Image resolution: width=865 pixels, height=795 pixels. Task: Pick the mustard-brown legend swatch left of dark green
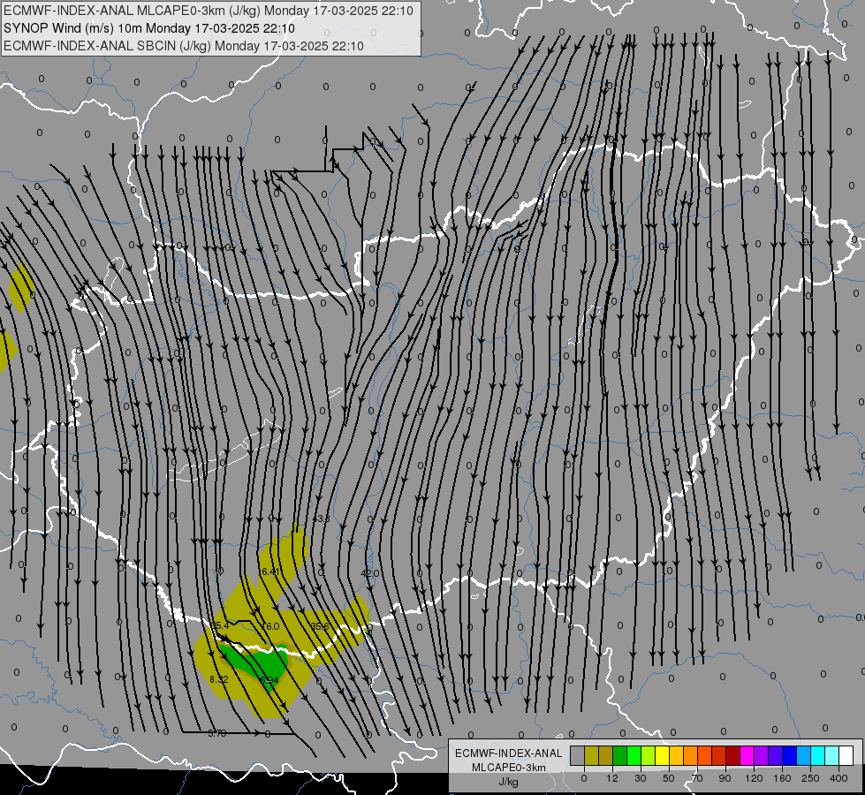606,755
